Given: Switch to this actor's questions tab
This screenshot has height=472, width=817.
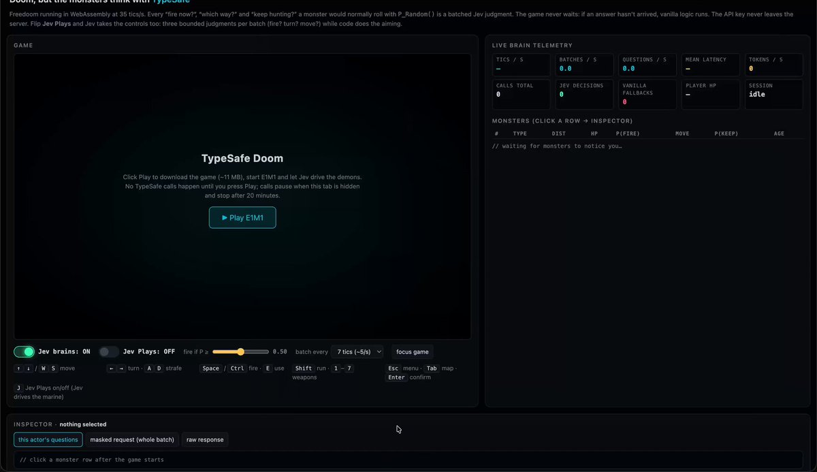Looking at the screenshot, I should 48,439.
